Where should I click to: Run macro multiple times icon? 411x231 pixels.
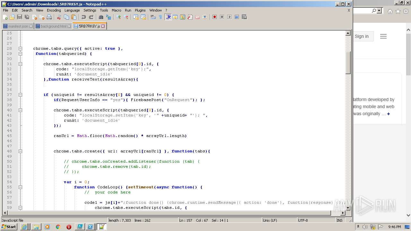click(237, 17)
